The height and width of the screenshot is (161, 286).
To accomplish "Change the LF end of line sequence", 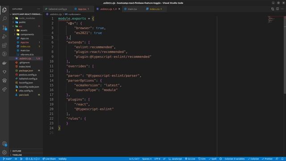I will pos(164,159).
